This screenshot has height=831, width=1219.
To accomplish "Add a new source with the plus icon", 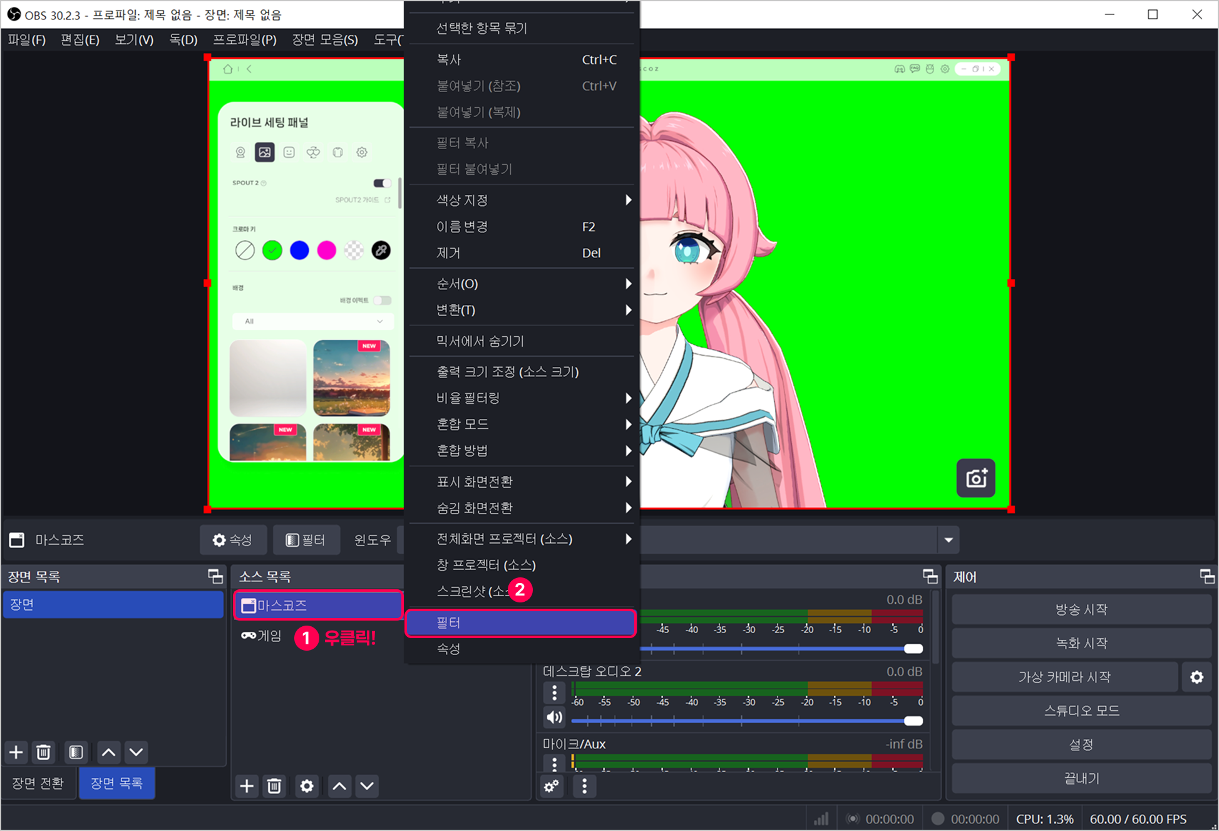I will click(247, 785).
